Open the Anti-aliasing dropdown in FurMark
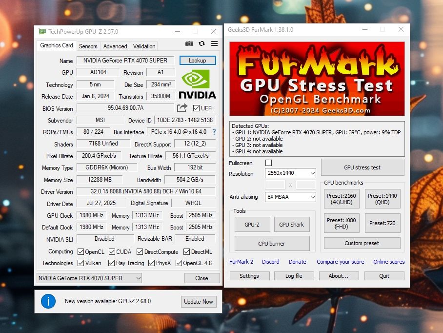443x333 pixels. [290, 197]
